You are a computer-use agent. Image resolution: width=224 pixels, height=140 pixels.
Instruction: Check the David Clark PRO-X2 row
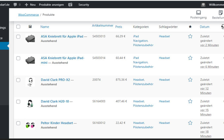tap(18, 80)
